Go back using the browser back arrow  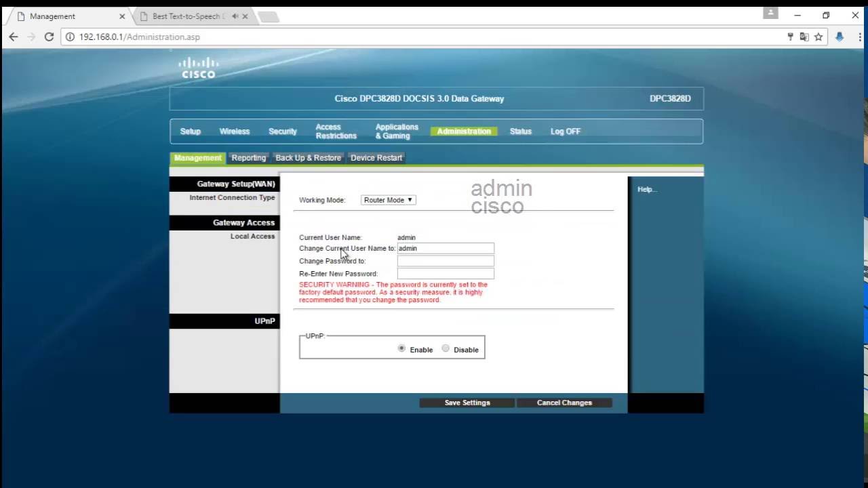pos(14,37)
